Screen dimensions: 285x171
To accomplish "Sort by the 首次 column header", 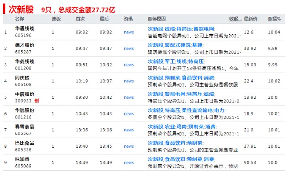I will 80,19.
